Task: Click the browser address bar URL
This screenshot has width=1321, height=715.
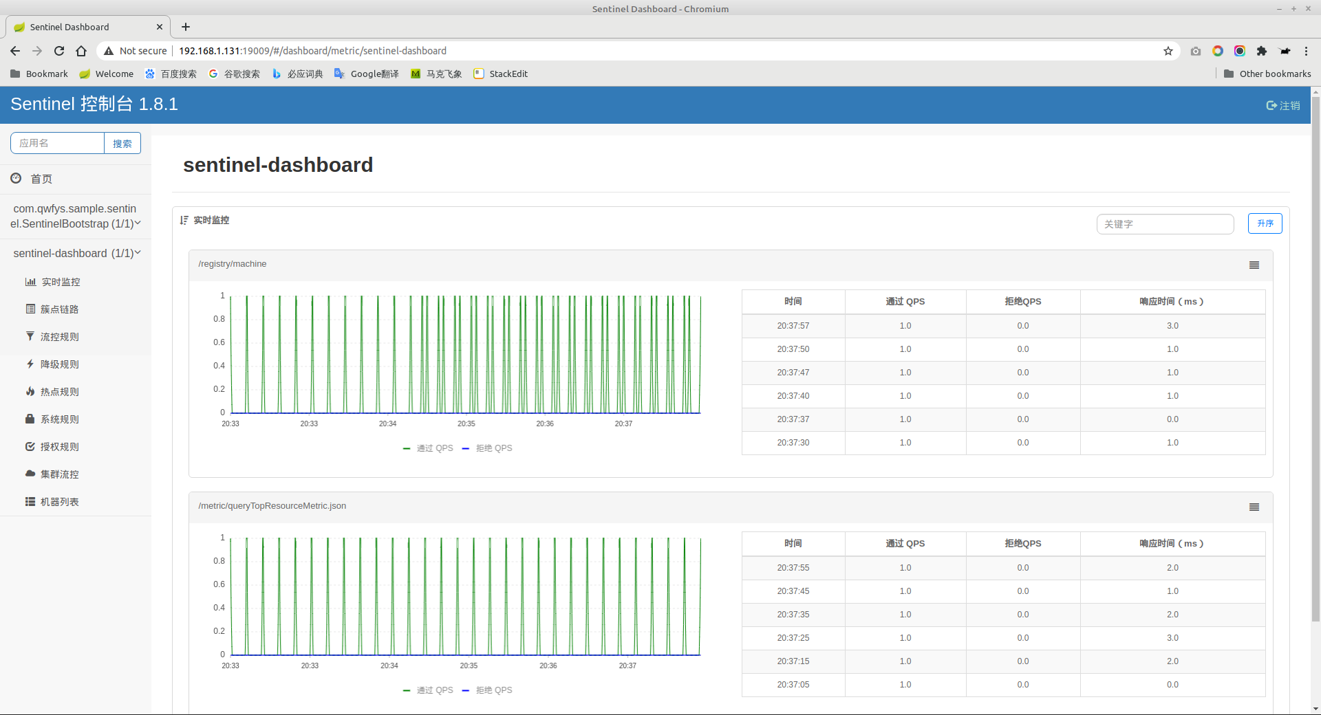Action: point(312,51)
